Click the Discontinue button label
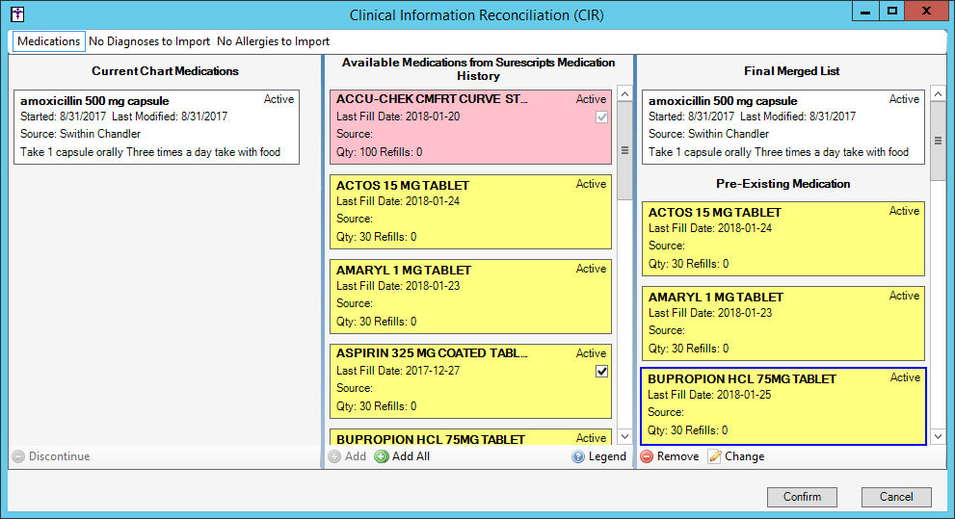Image resolution: width=955 pixels, height=519 pixels. (59, 456)
